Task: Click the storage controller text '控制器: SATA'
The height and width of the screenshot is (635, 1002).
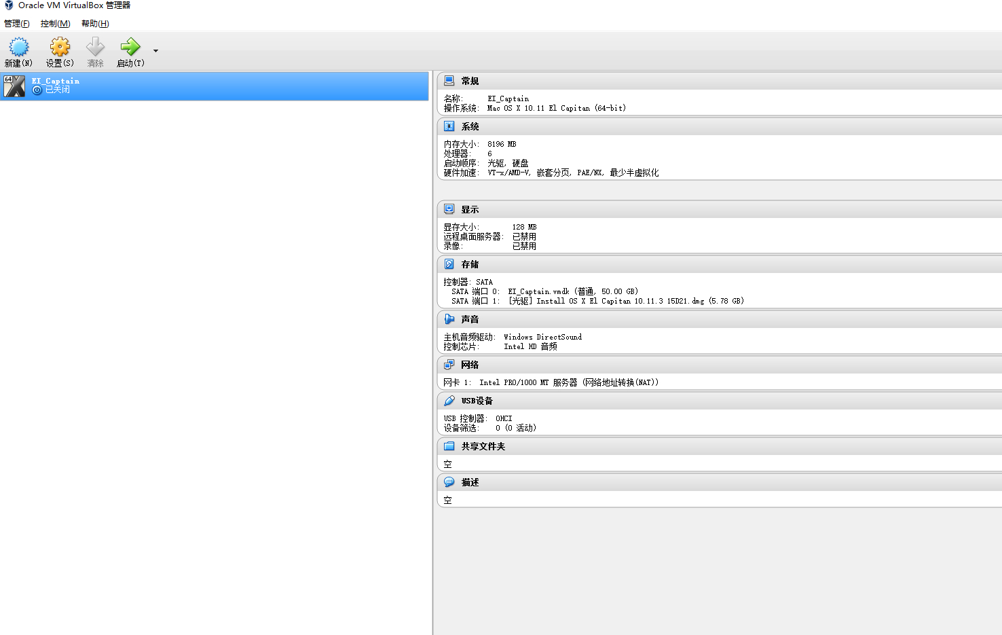Action: [x=468, y=282]
